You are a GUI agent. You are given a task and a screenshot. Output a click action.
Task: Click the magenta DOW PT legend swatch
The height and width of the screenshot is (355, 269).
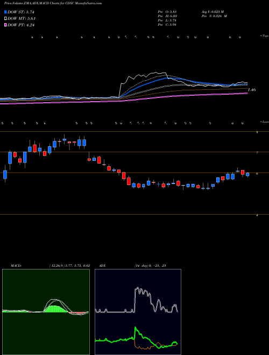point(5,25)
